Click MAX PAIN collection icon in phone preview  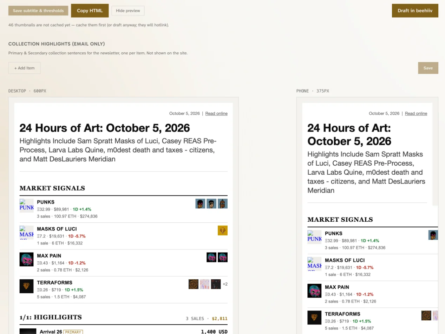tap(314, 291)
